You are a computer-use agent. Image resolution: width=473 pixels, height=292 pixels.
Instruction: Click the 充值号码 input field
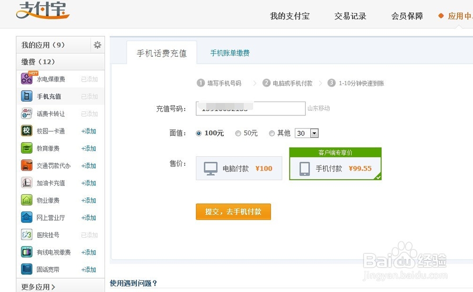[250, 108]
